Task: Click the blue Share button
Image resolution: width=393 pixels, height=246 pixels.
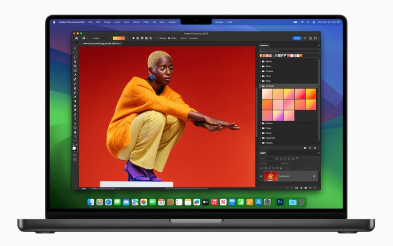Action: click(x=297, y=38)
